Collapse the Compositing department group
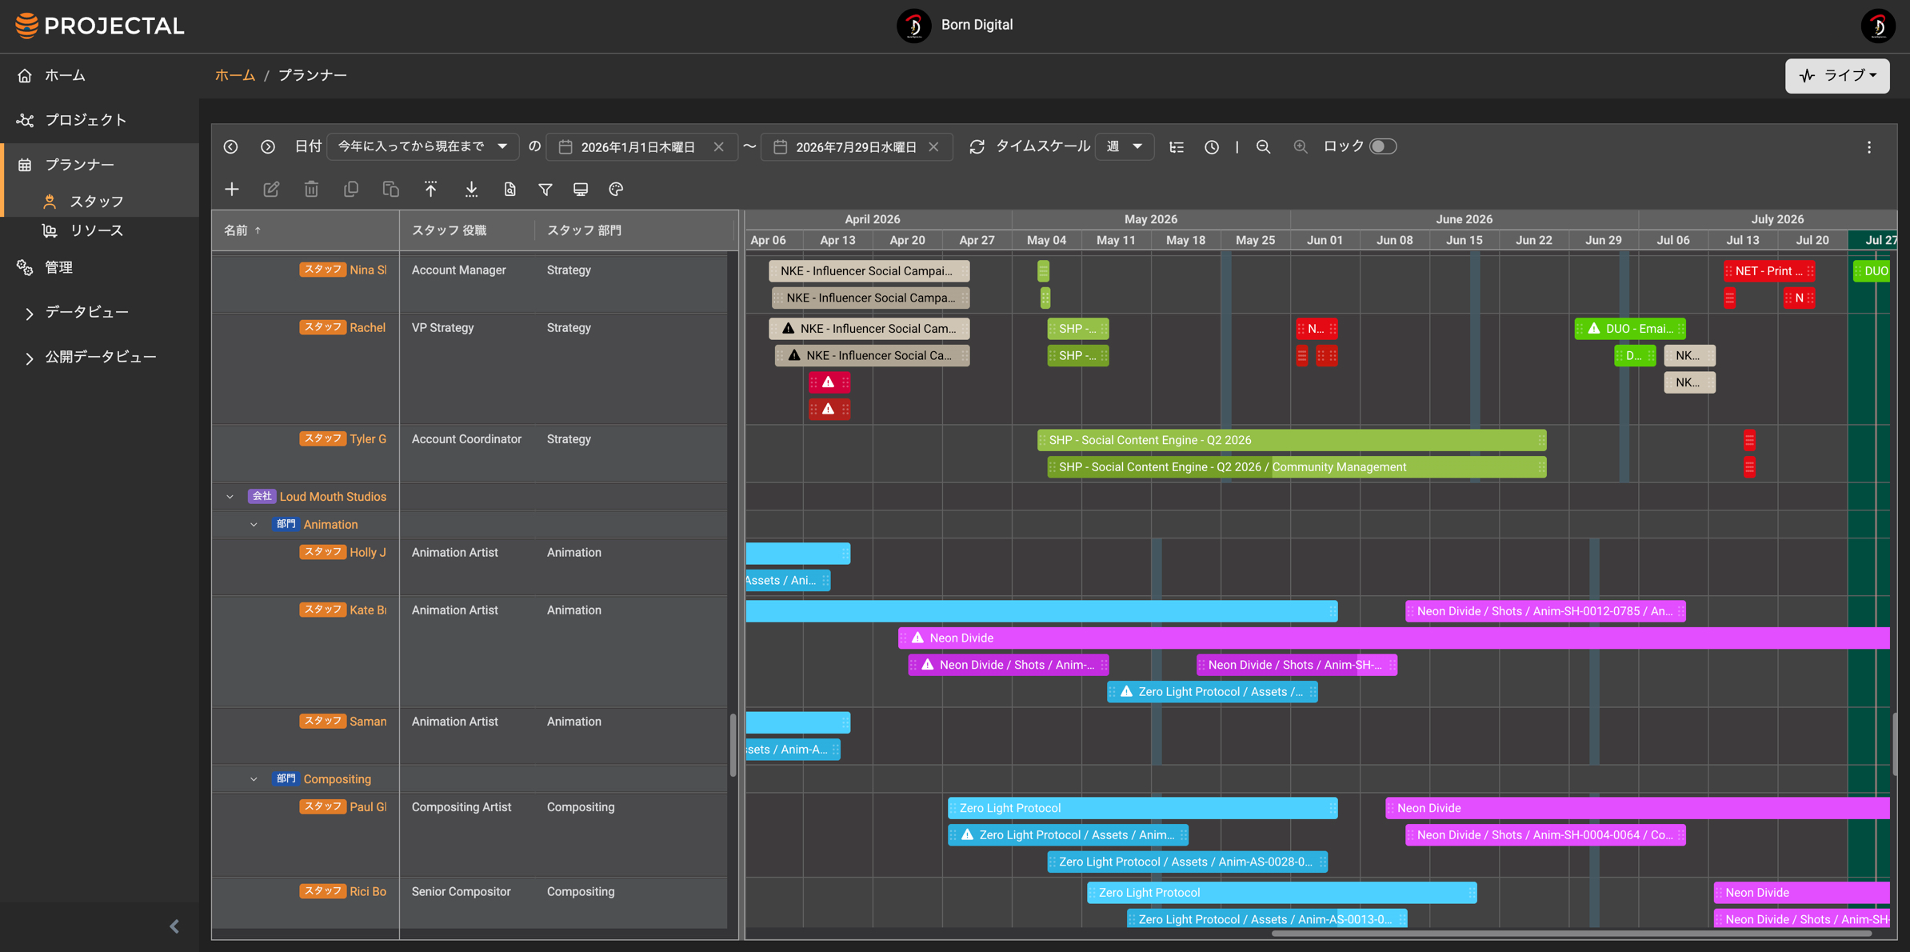1910x952 pixels. (254, 779)
